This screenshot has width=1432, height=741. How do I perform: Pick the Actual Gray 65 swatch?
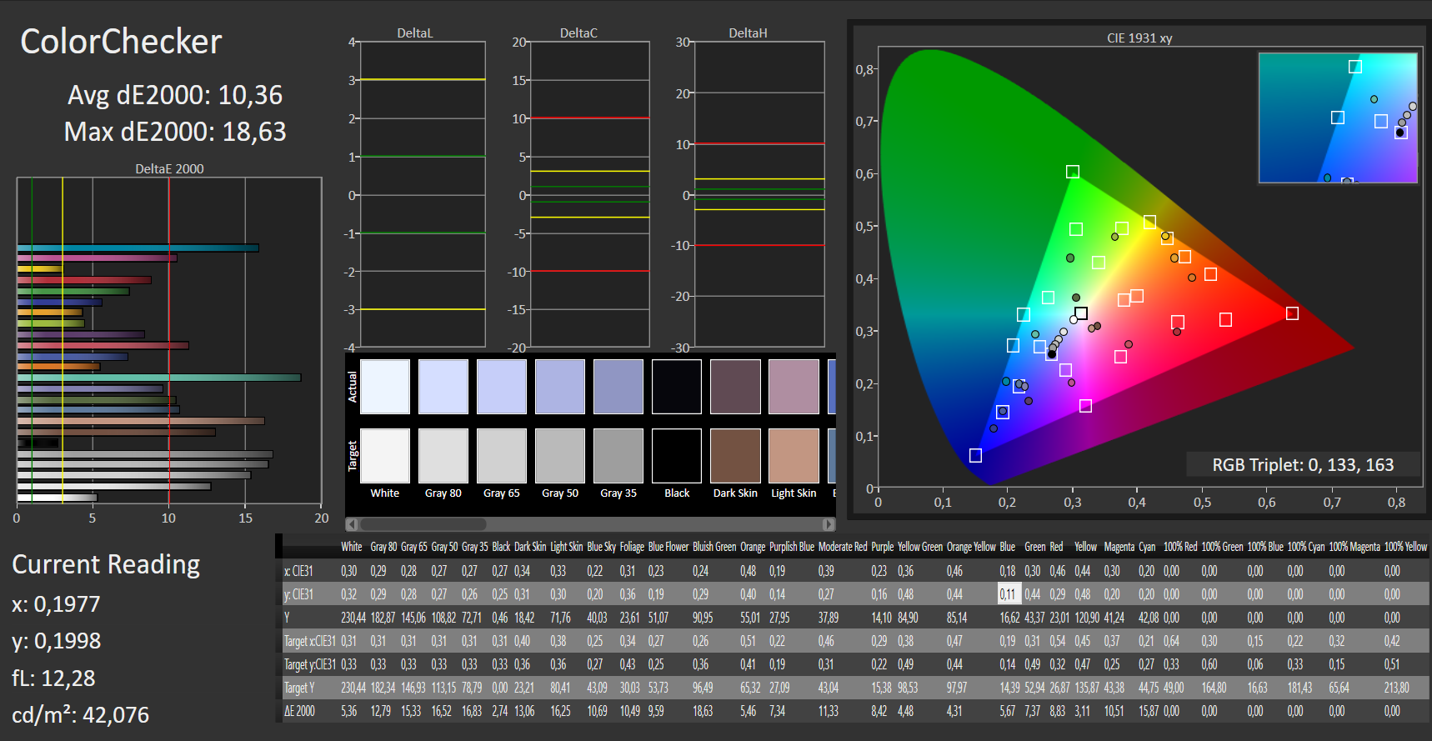pyautogui.click(x=502, y=387)
